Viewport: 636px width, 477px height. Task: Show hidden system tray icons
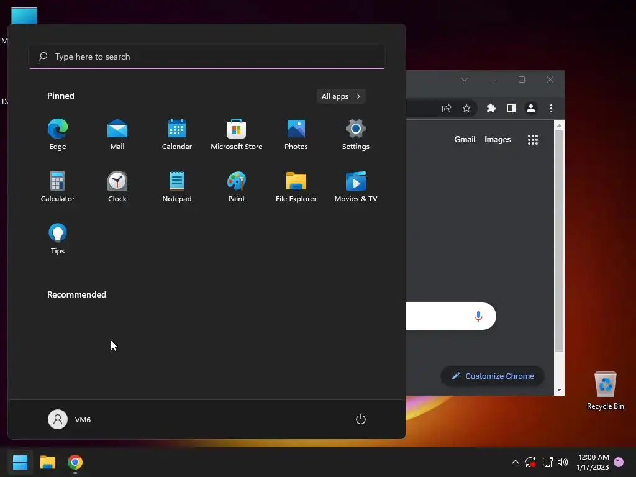coord(515,462)
